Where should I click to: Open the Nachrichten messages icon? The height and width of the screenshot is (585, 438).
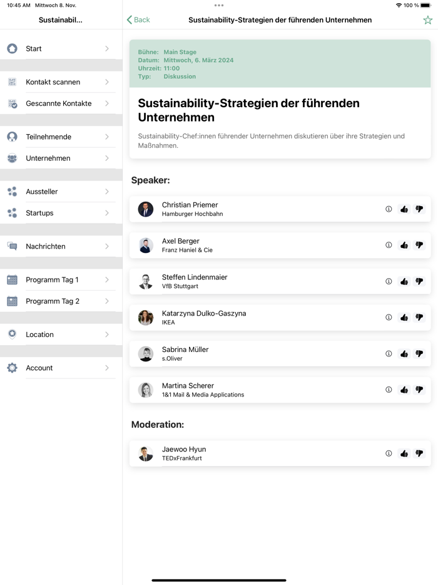point(11,246)
